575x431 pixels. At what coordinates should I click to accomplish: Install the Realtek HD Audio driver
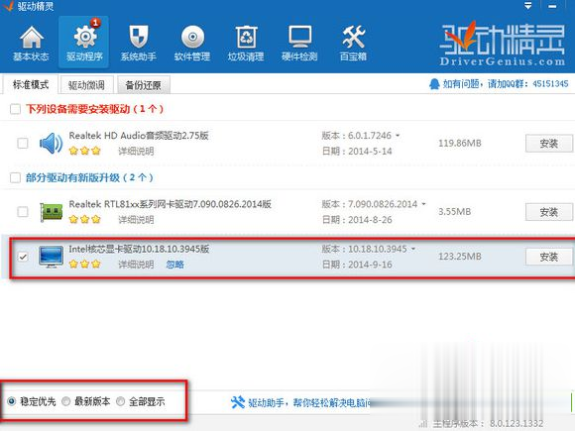pyautogui.click(x=548, y=144)
